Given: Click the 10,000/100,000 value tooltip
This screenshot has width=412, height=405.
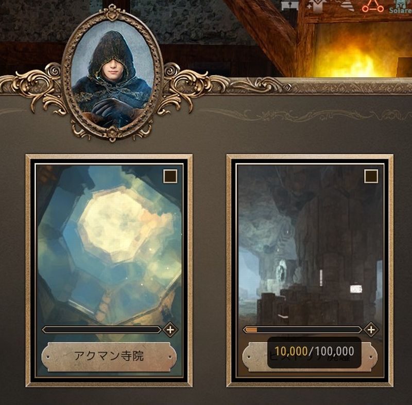Looking at the screenshot, I should point(314,352).
